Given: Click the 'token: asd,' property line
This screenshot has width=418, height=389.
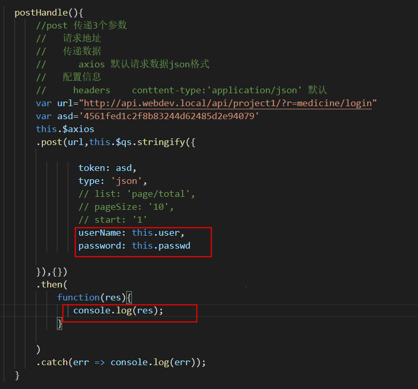Looking at the screenshot, I should [108, 168].
